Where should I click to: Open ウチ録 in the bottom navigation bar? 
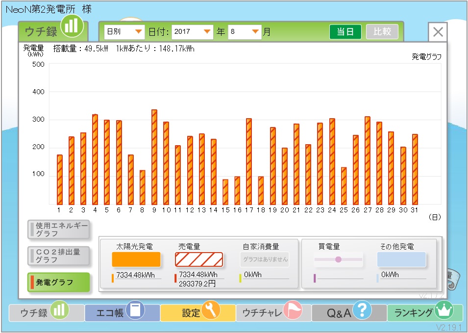tap(47, 313)
